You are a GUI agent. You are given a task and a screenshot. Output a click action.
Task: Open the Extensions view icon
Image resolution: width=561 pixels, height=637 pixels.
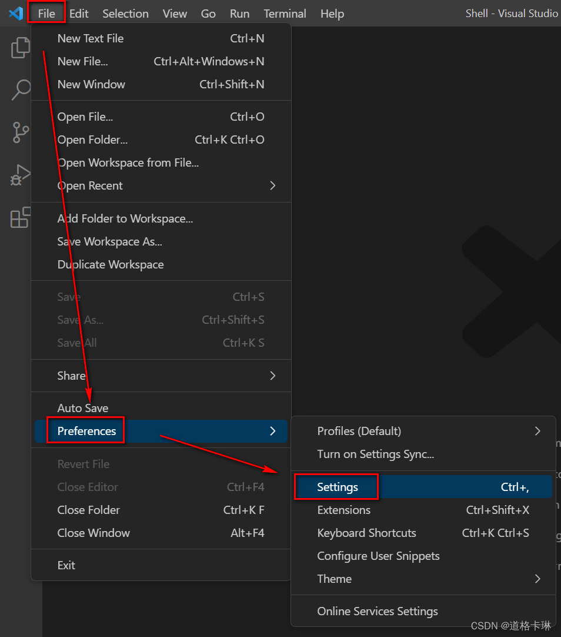(20, 217)
